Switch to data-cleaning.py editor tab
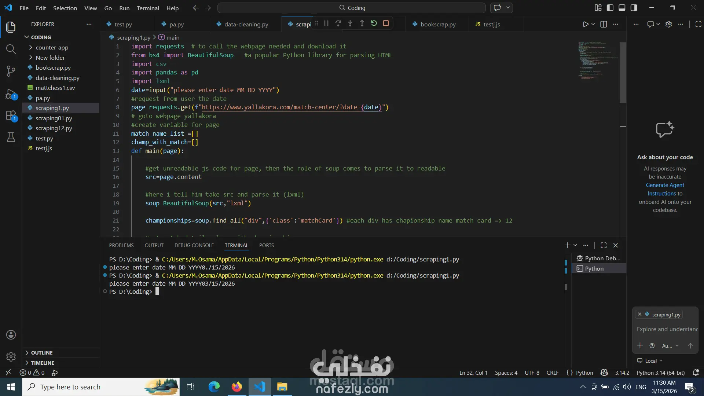Viewport: 704px width, 396px height. [246, 24]
